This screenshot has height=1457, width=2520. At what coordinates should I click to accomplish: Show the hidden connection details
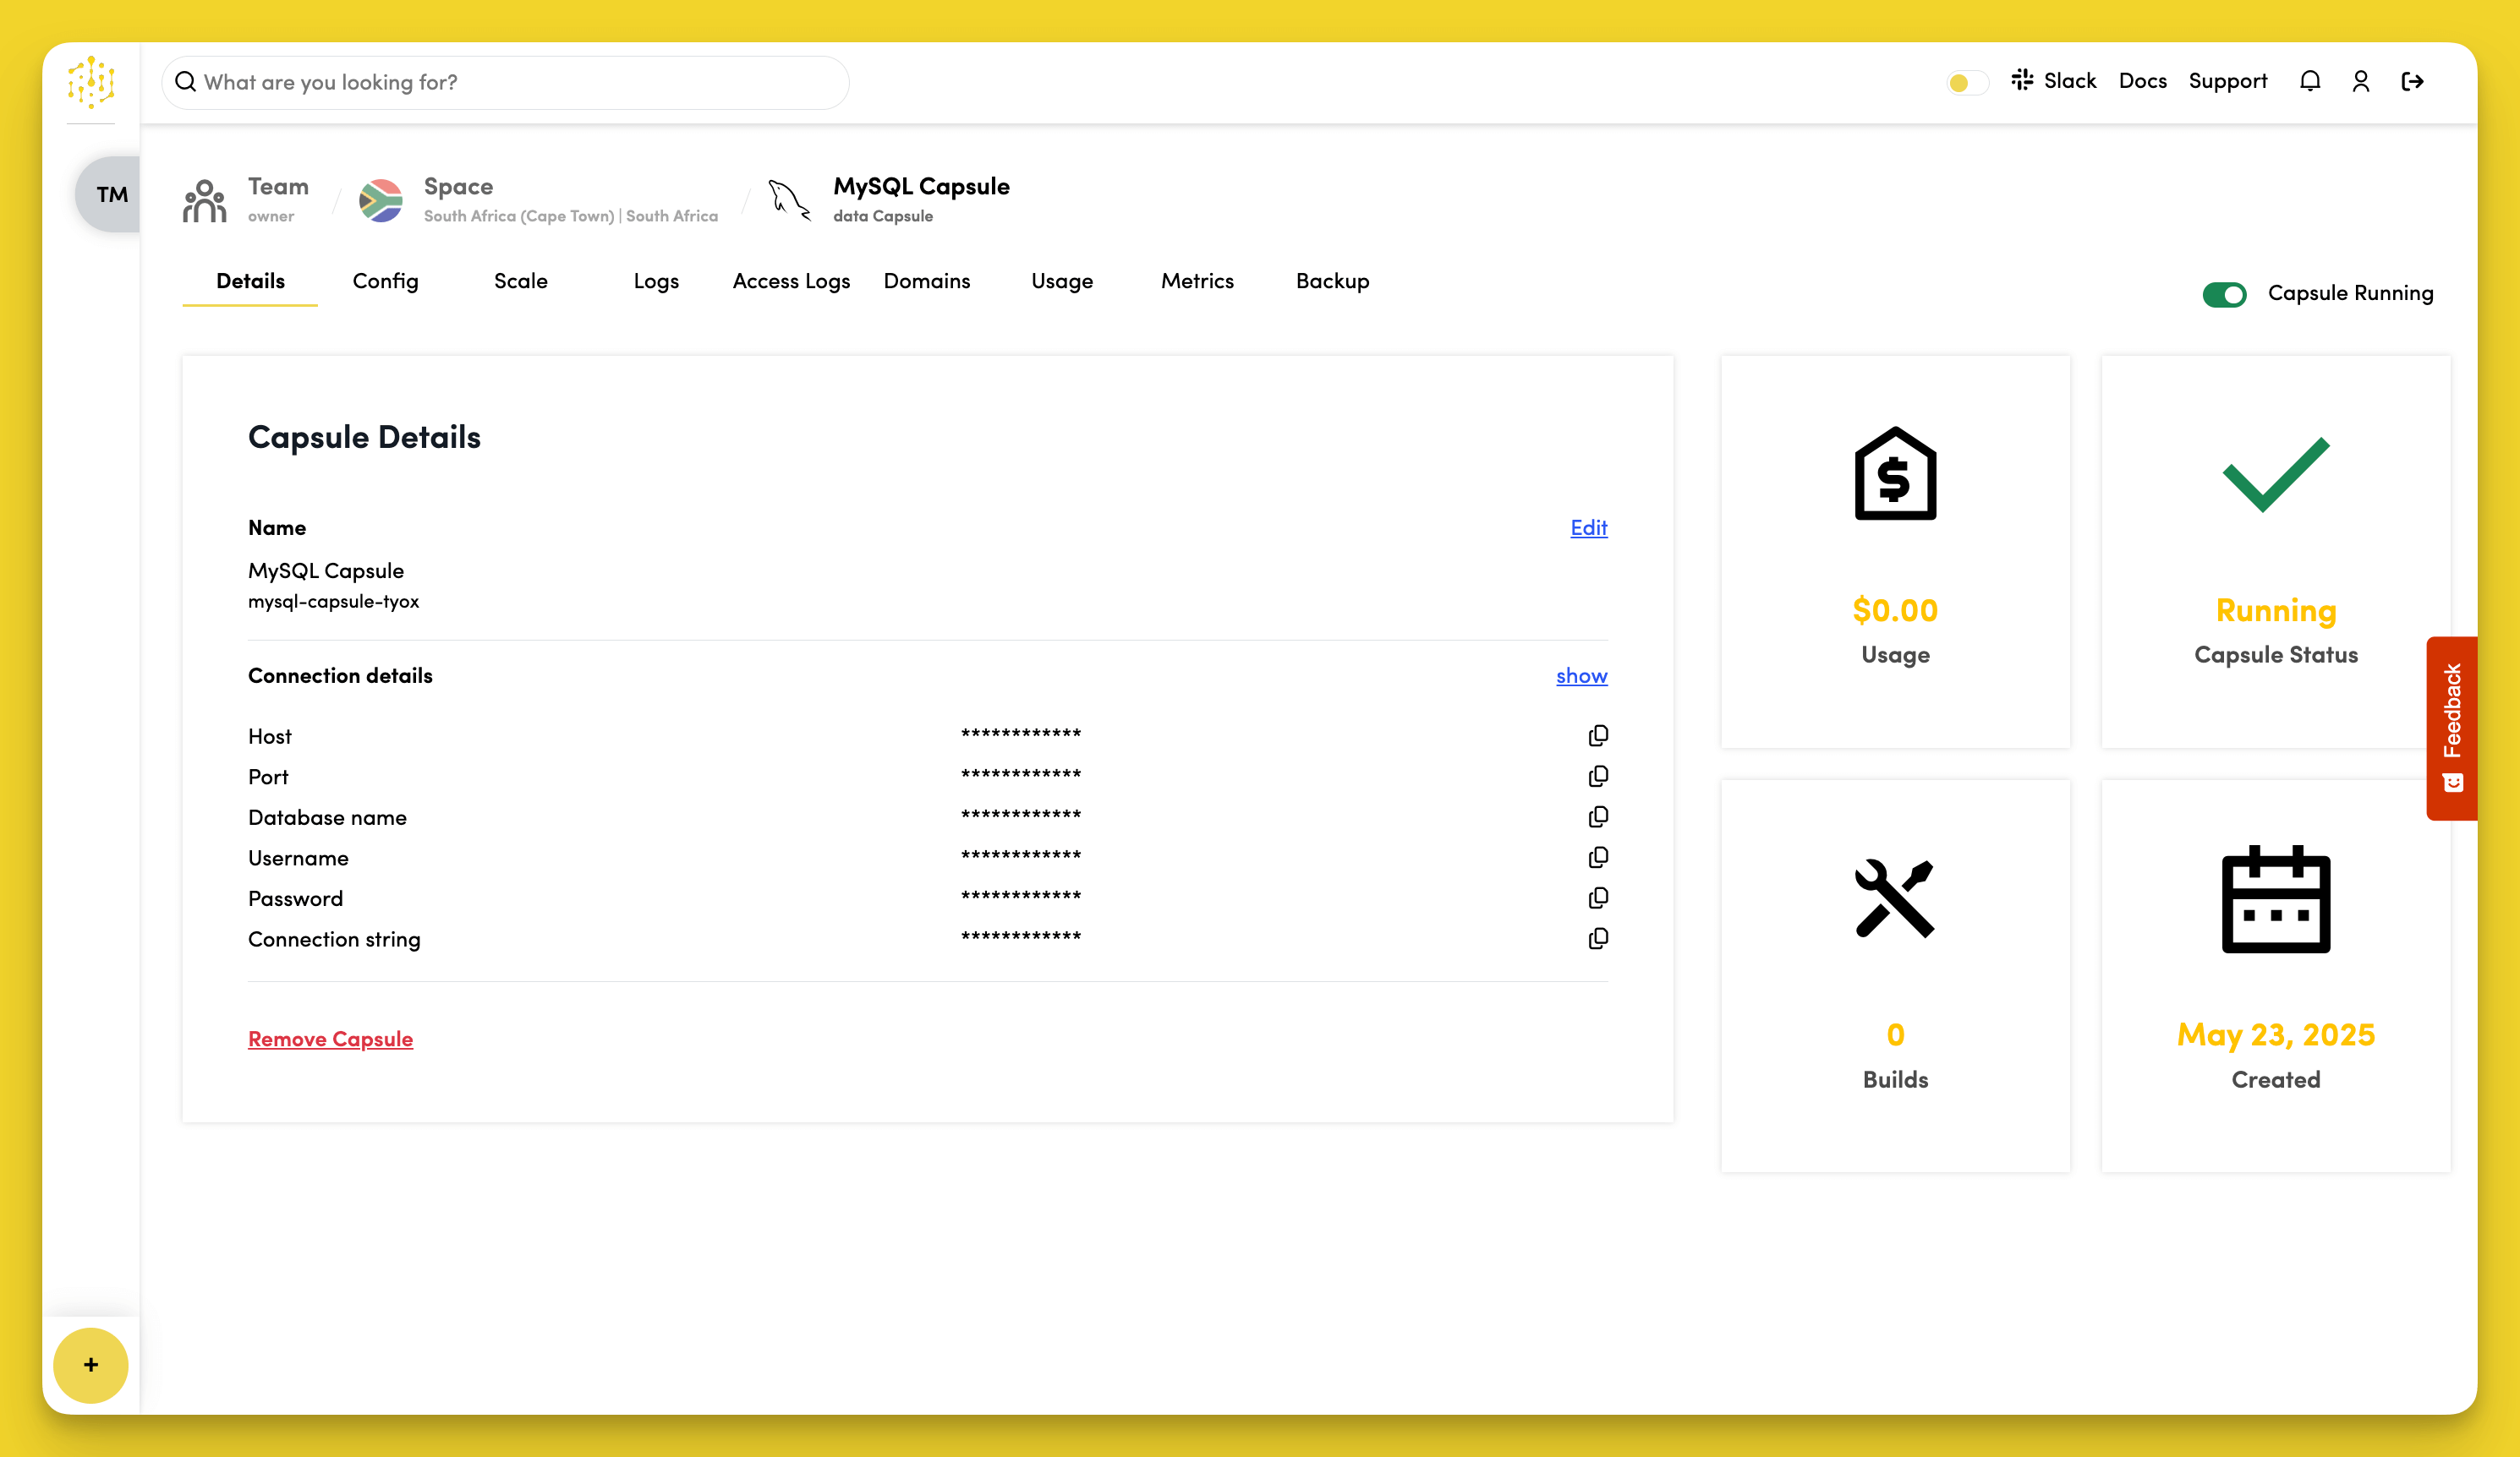[x=1581, y=675]
